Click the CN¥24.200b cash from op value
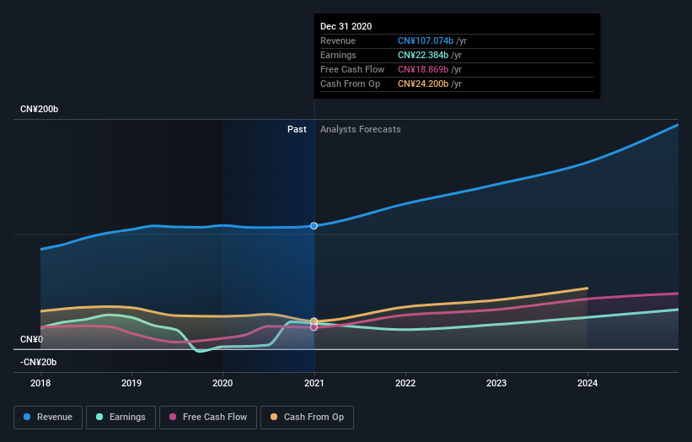The image size is (692, 442). (x=423, y=84)
